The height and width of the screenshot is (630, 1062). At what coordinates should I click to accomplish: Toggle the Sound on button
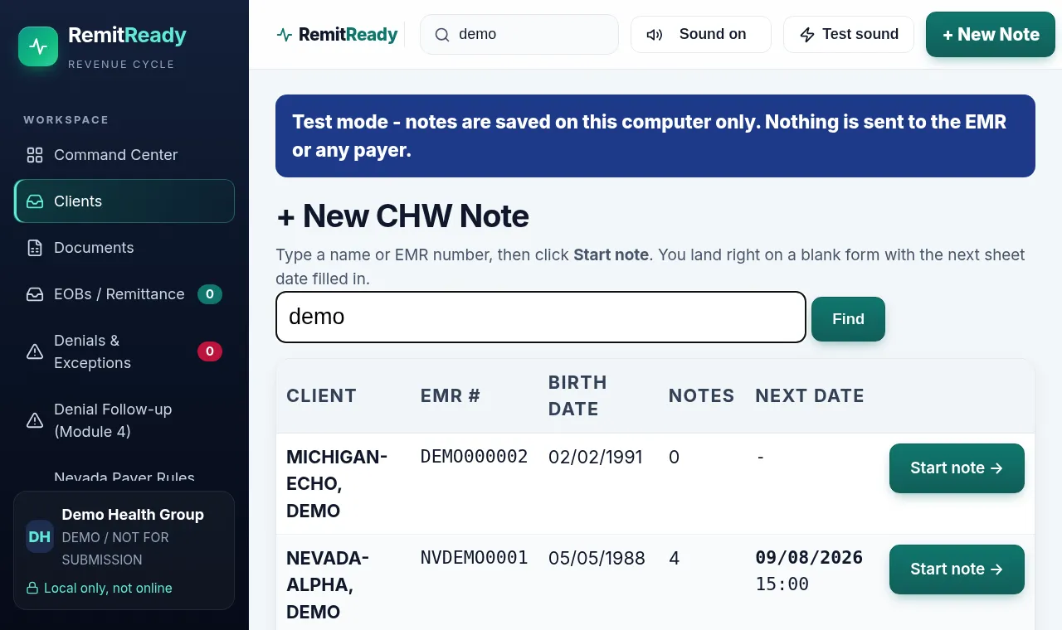(701, 35)
